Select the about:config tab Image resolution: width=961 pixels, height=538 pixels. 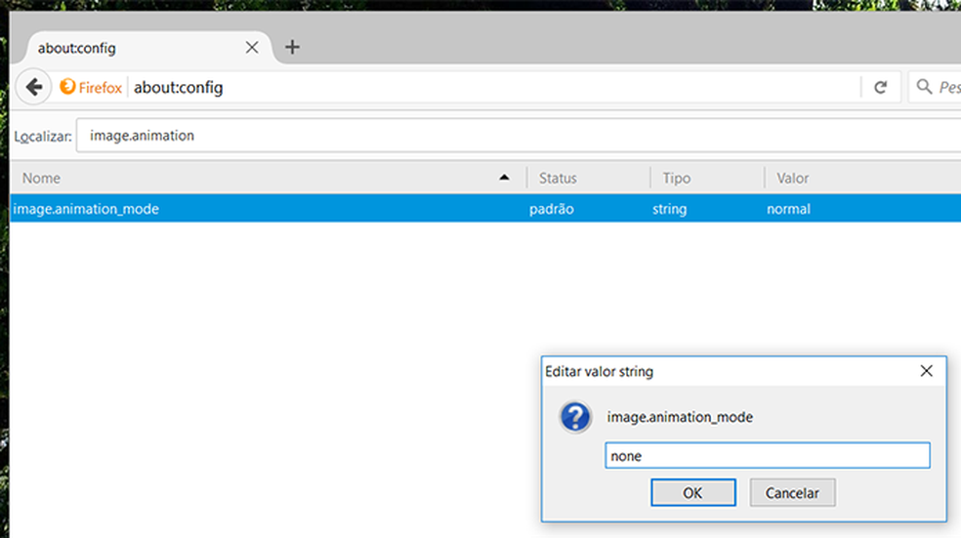point(150,48)
